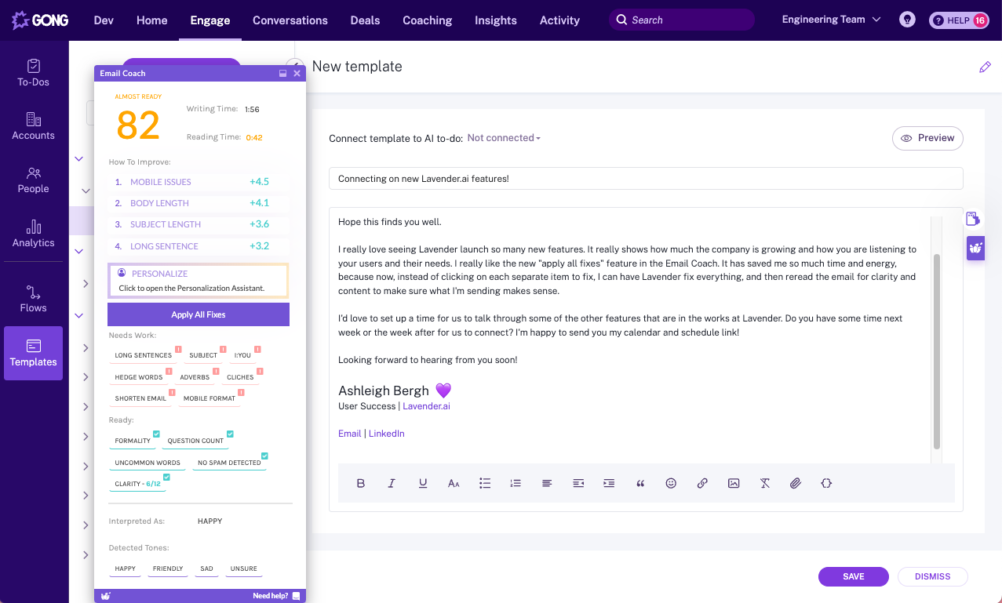Open the Engineering Team dropdown
1002x603 pixels.
(831, 20)
